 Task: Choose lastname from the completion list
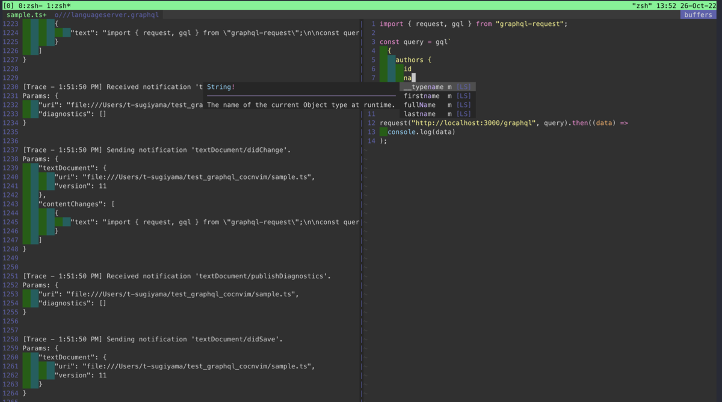[437, 114]
